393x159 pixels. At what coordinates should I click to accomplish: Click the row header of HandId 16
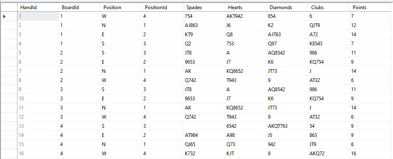coord(9,154)
